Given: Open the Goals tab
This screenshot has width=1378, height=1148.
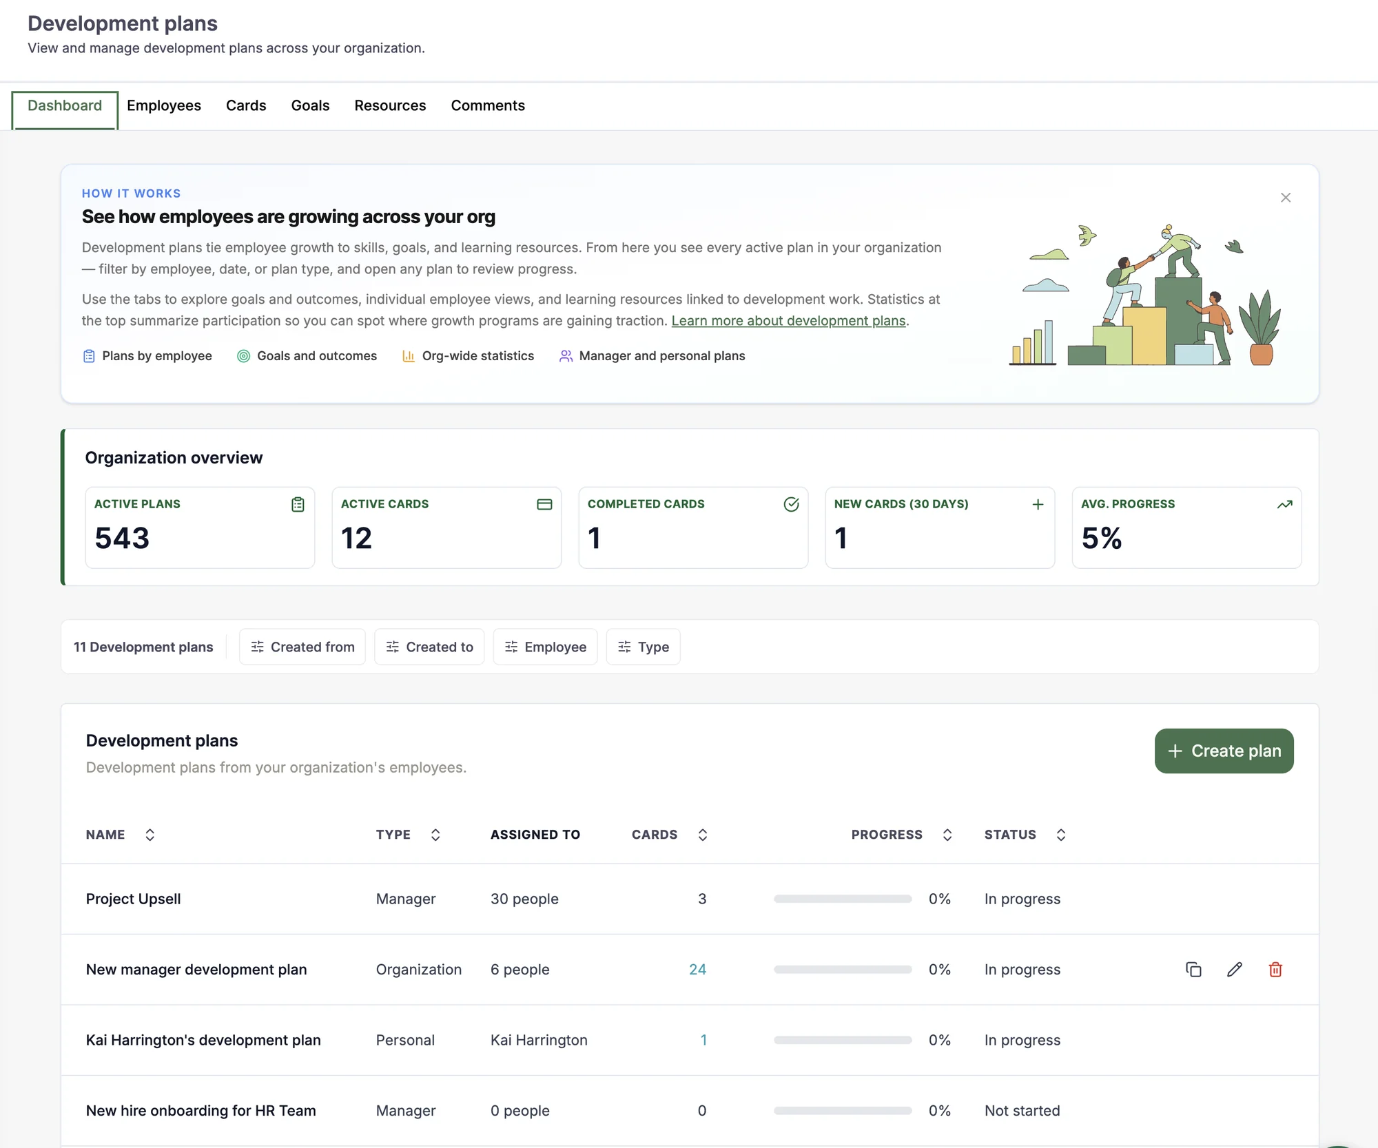Looking at the screenshot, I should [x=310, y=105].
